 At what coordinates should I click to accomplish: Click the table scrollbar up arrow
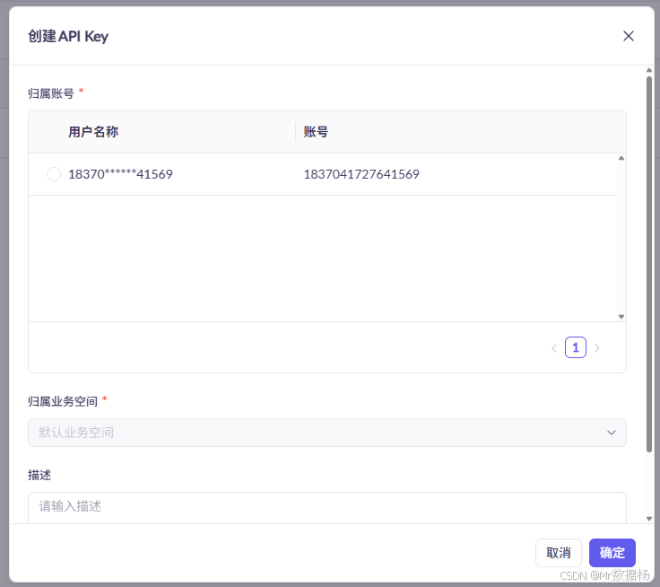[x=621, y=158]
